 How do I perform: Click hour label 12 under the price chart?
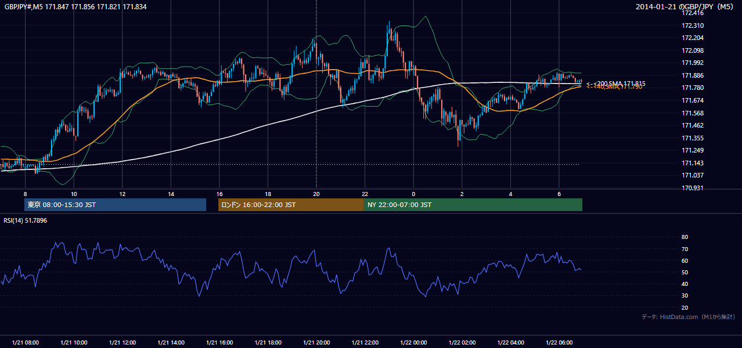(x=123, y=194)
